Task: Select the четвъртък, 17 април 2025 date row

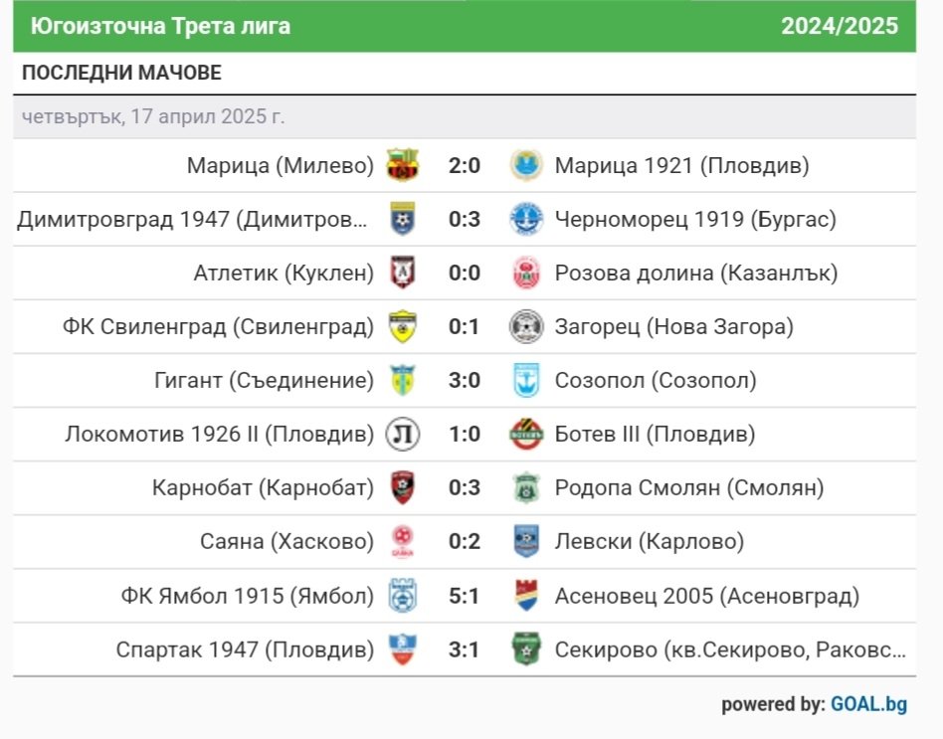Action: point(465,116)
